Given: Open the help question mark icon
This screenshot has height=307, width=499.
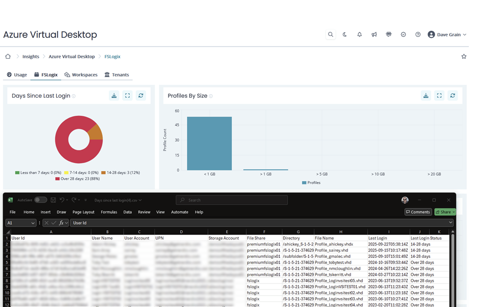Looking at the screenshot, I should click(418, 35).
